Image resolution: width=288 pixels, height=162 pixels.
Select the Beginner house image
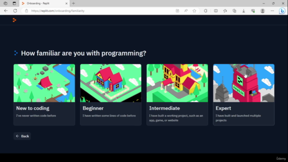tap(111, 83)
